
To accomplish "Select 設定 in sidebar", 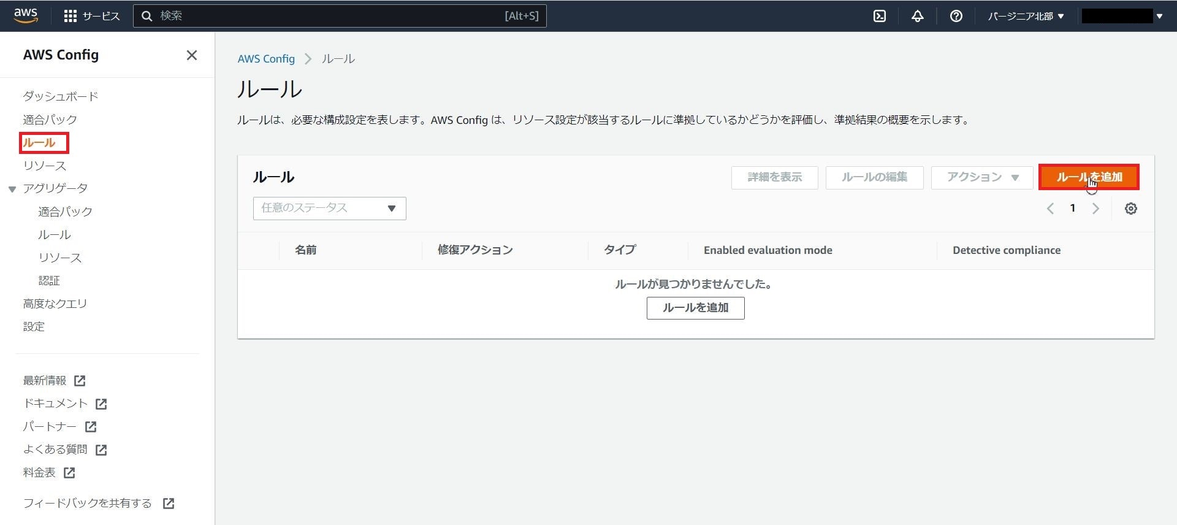I will pos(34,327).
